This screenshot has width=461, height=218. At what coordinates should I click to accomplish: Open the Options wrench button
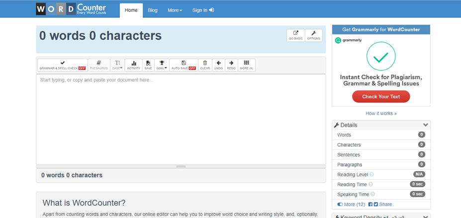[313, 35]
